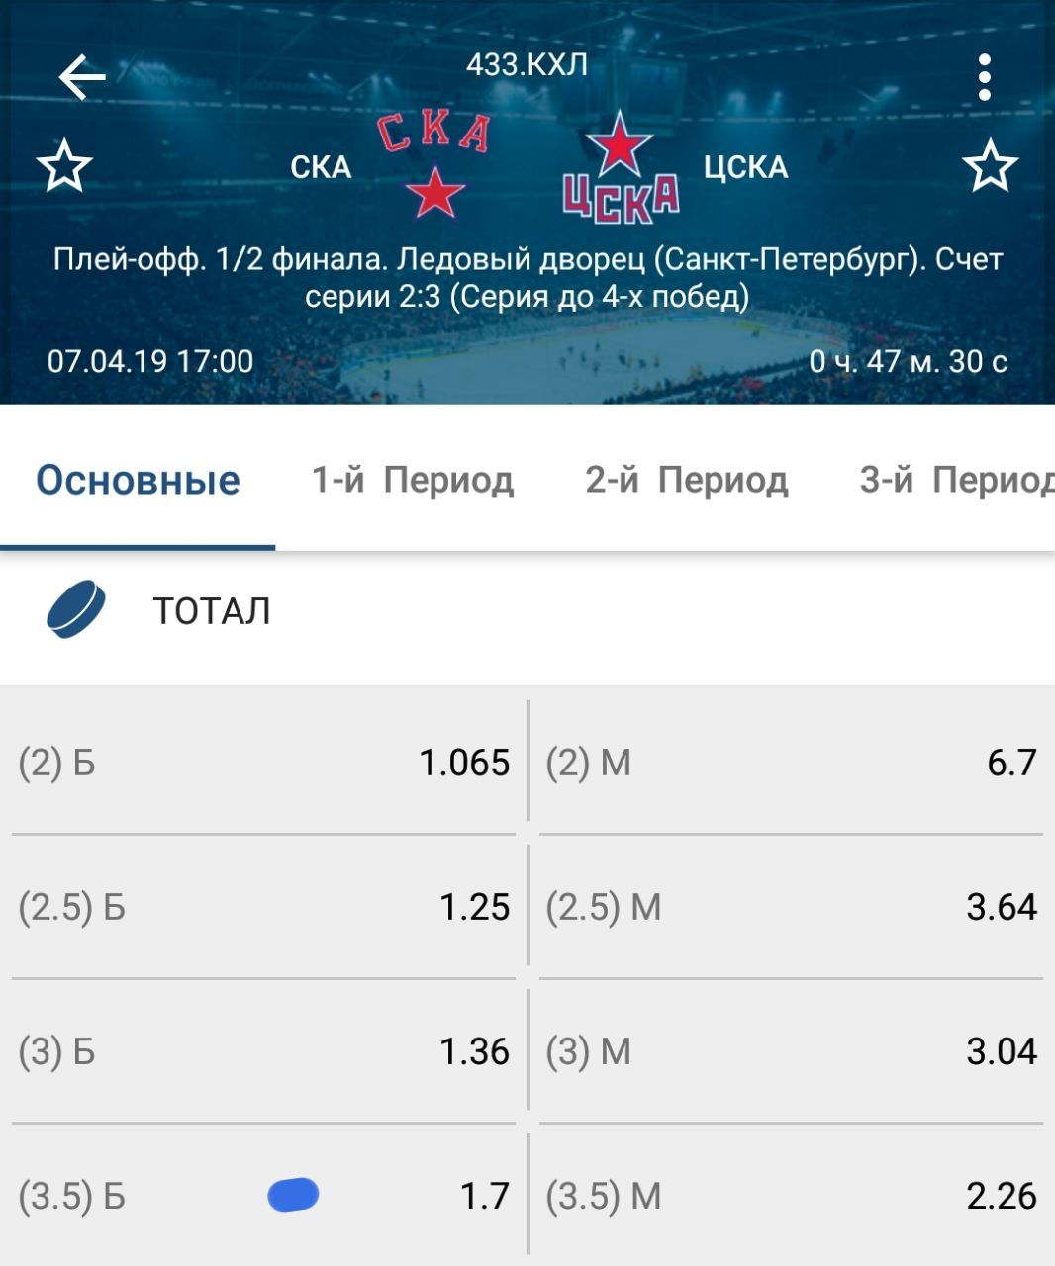The height and width of the screenshot is (1266, 1055).
Task: Select total over 2 at 1.065
Action: click(264, 763)
